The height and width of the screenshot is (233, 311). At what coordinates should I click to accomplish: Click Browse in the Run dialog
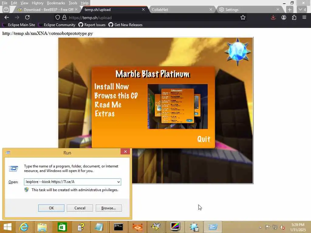pyautogui.click(x=108, y=208)
